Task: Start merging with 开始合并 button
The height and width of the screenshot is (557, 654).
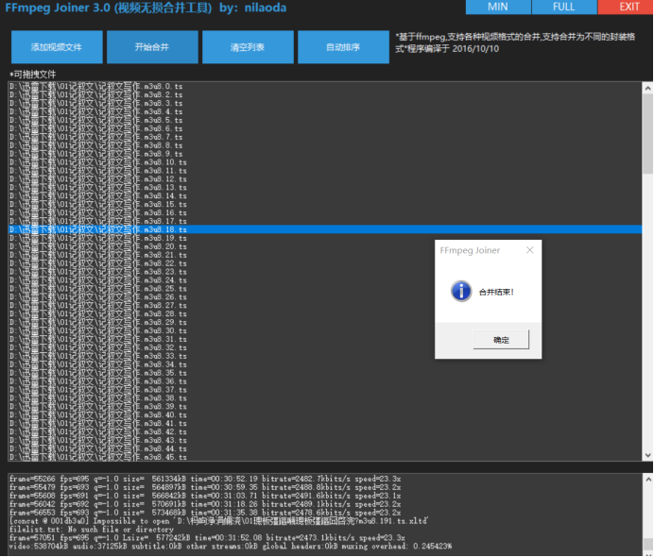Action: point(152,47)
